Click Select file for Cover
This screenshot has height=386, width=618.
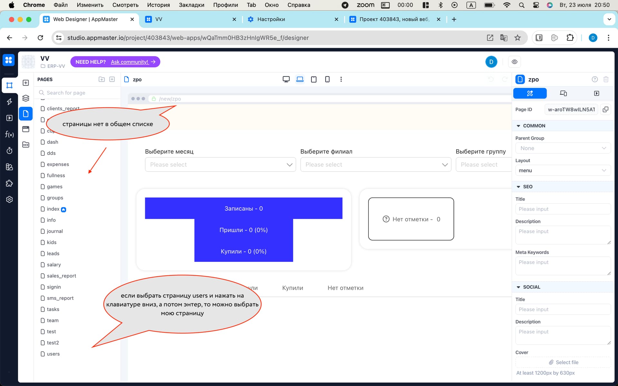(x=563, y=362)
